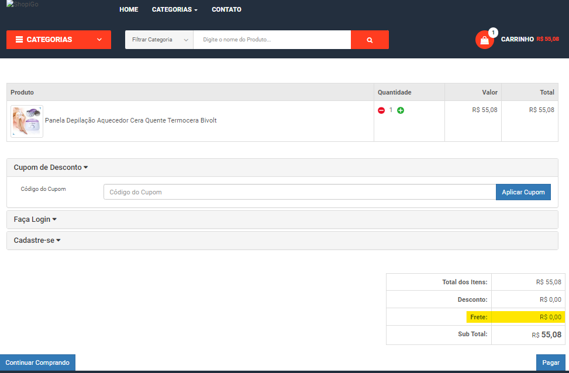This screenshot has height=373, width=569.
Task: Focus the Código do Cupom input field
Action: (299, 192)
